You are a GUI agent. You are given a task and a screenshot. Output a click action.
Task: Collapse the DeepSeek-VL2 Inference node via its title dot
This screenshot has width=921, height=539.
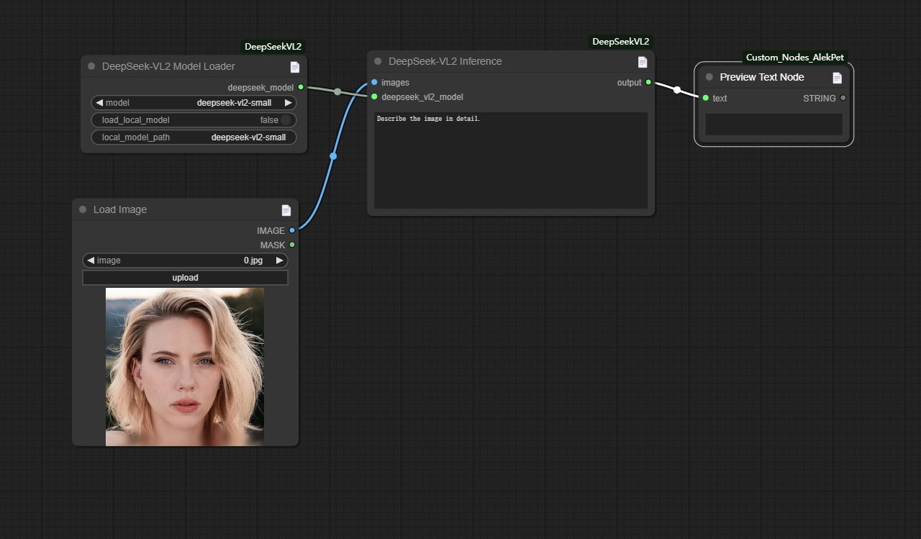[378, 61]
